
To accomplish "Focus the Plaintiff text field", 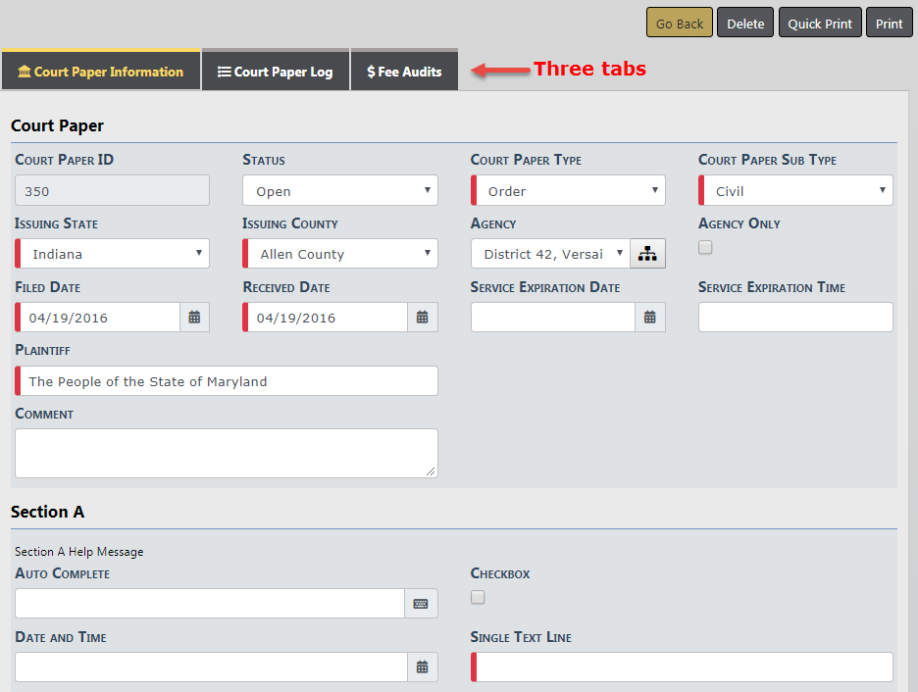I will [228, 381].
